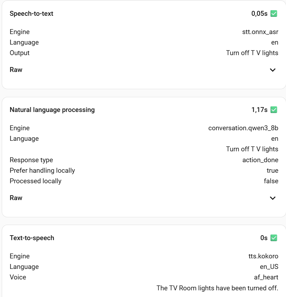Click the stt.onnx_asr engine value
The height and width of the screenshot is (297, 286).
coord(258,32)
